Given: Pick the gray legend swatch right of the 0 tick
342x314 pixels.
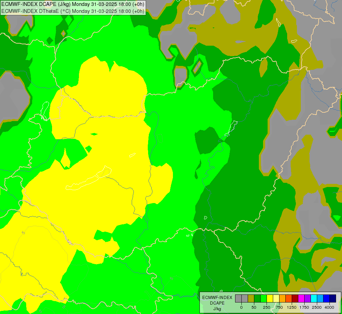Looking at the screenshot, I should (245, 299).
